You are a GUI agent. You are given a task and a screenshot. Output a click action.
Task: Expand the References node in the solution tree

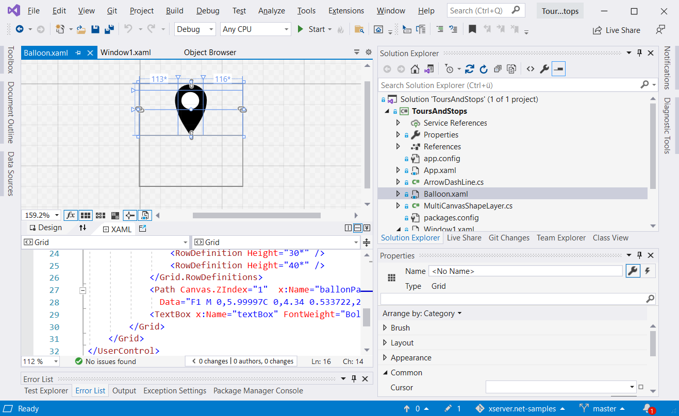[398, 147]
